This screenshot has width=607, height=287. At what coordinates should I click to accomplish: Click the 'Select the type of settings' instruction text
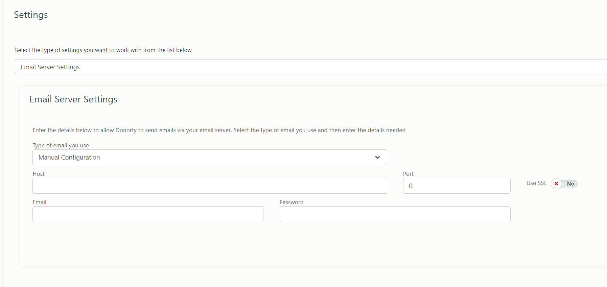[103, 50]
